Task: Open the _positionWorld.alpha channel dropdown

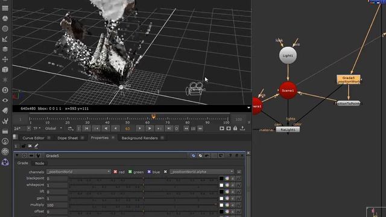Action: [201, 172]
